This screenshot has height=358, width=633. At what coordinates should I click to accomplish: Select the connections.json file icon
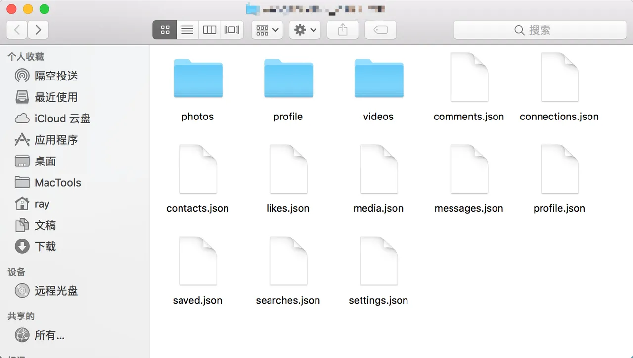[560, 77]
